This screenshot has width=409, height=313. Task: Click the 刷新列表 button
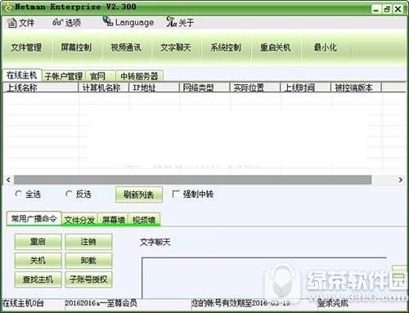[x=139, y=195]
